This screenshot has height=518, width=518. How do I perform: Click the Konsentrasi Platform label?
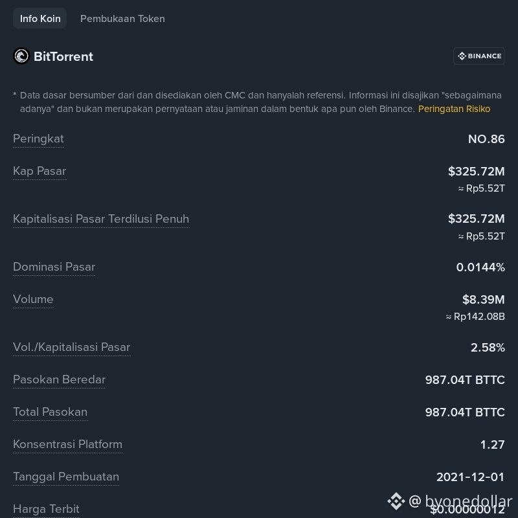(68, 444)
